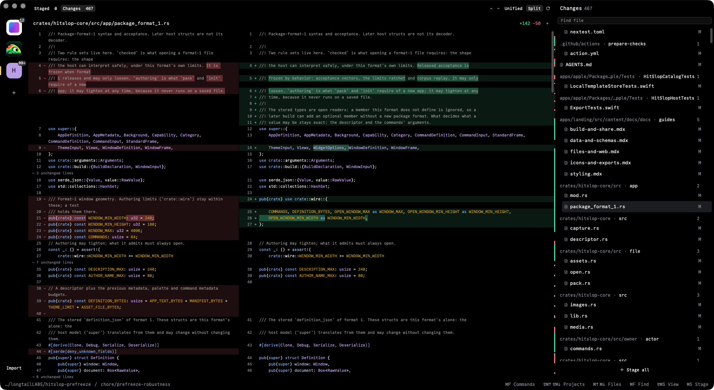Collapse the .github/actions prepare-checks group

coord(630,44)
